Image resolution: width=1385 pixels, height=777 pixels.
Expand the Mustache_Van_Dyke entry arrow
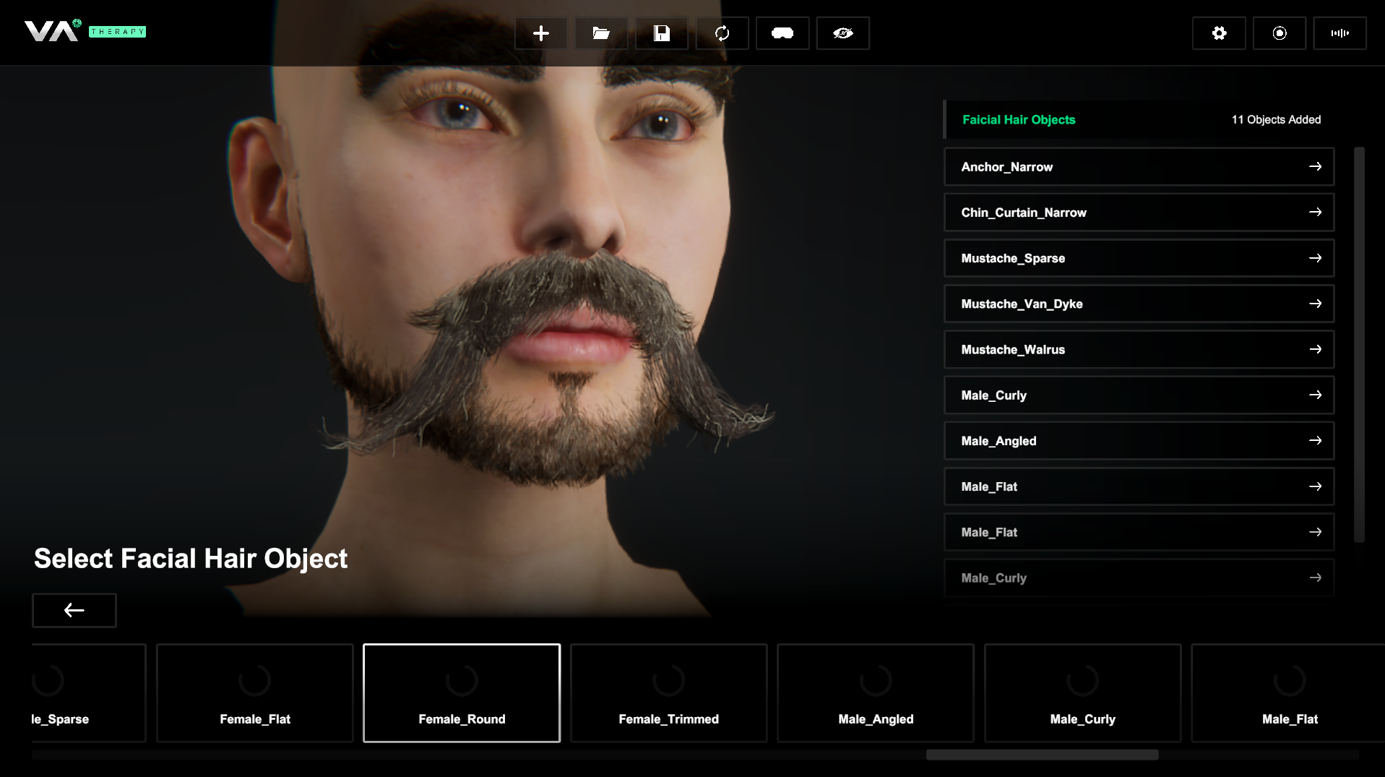1315,304
